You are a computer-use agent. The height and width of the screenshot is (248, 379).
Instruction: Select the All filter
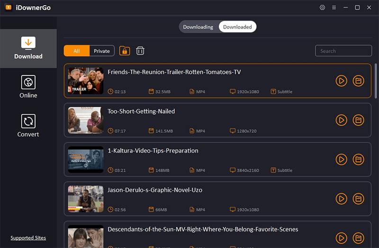tap(77, 51)
